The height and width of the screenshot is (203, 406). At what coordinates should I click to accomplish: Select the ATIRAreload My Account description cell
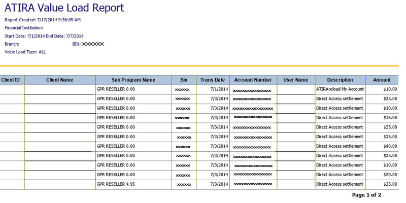(x=340, y=89)
